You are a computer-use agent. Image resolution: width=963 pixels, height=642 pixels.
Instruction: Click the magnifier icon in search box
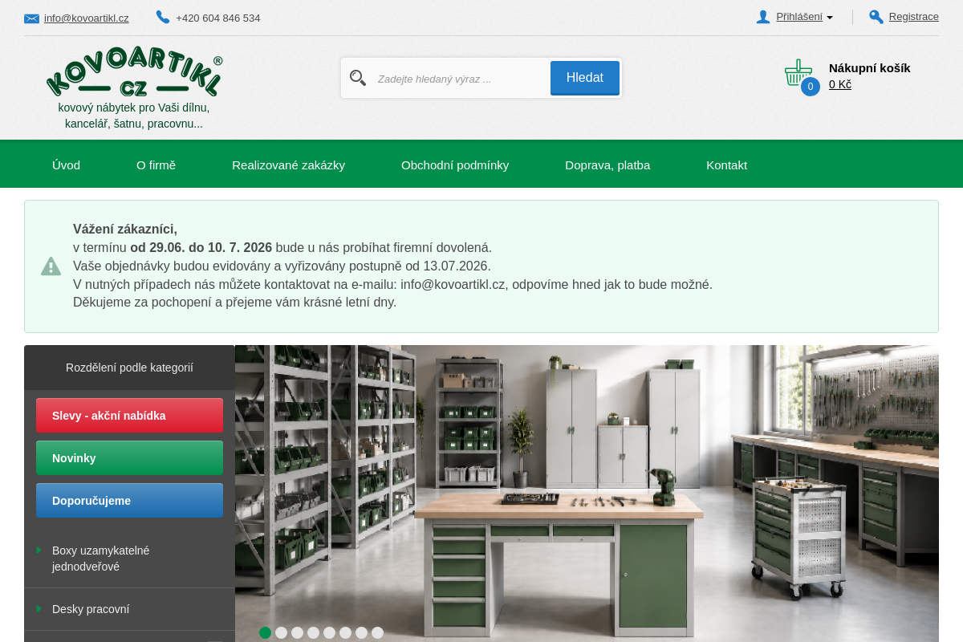(x=358, y=78)
